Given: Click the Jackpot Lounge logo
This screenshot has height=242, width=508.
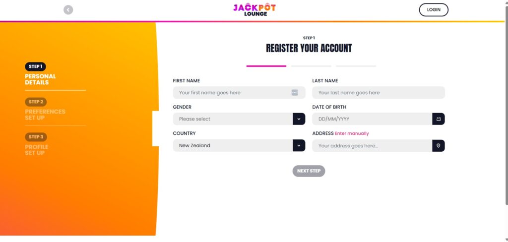Looking at the screenshot, I should pos(254,10).
